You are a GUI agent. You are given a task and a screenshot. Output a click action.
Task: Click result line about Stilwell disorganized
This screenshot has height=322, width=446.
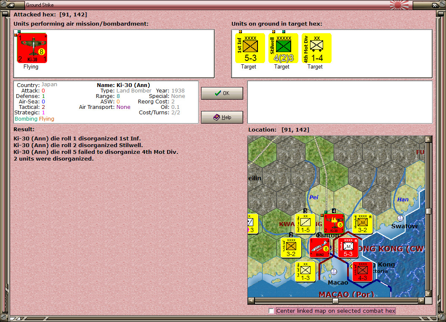point(78,145)
